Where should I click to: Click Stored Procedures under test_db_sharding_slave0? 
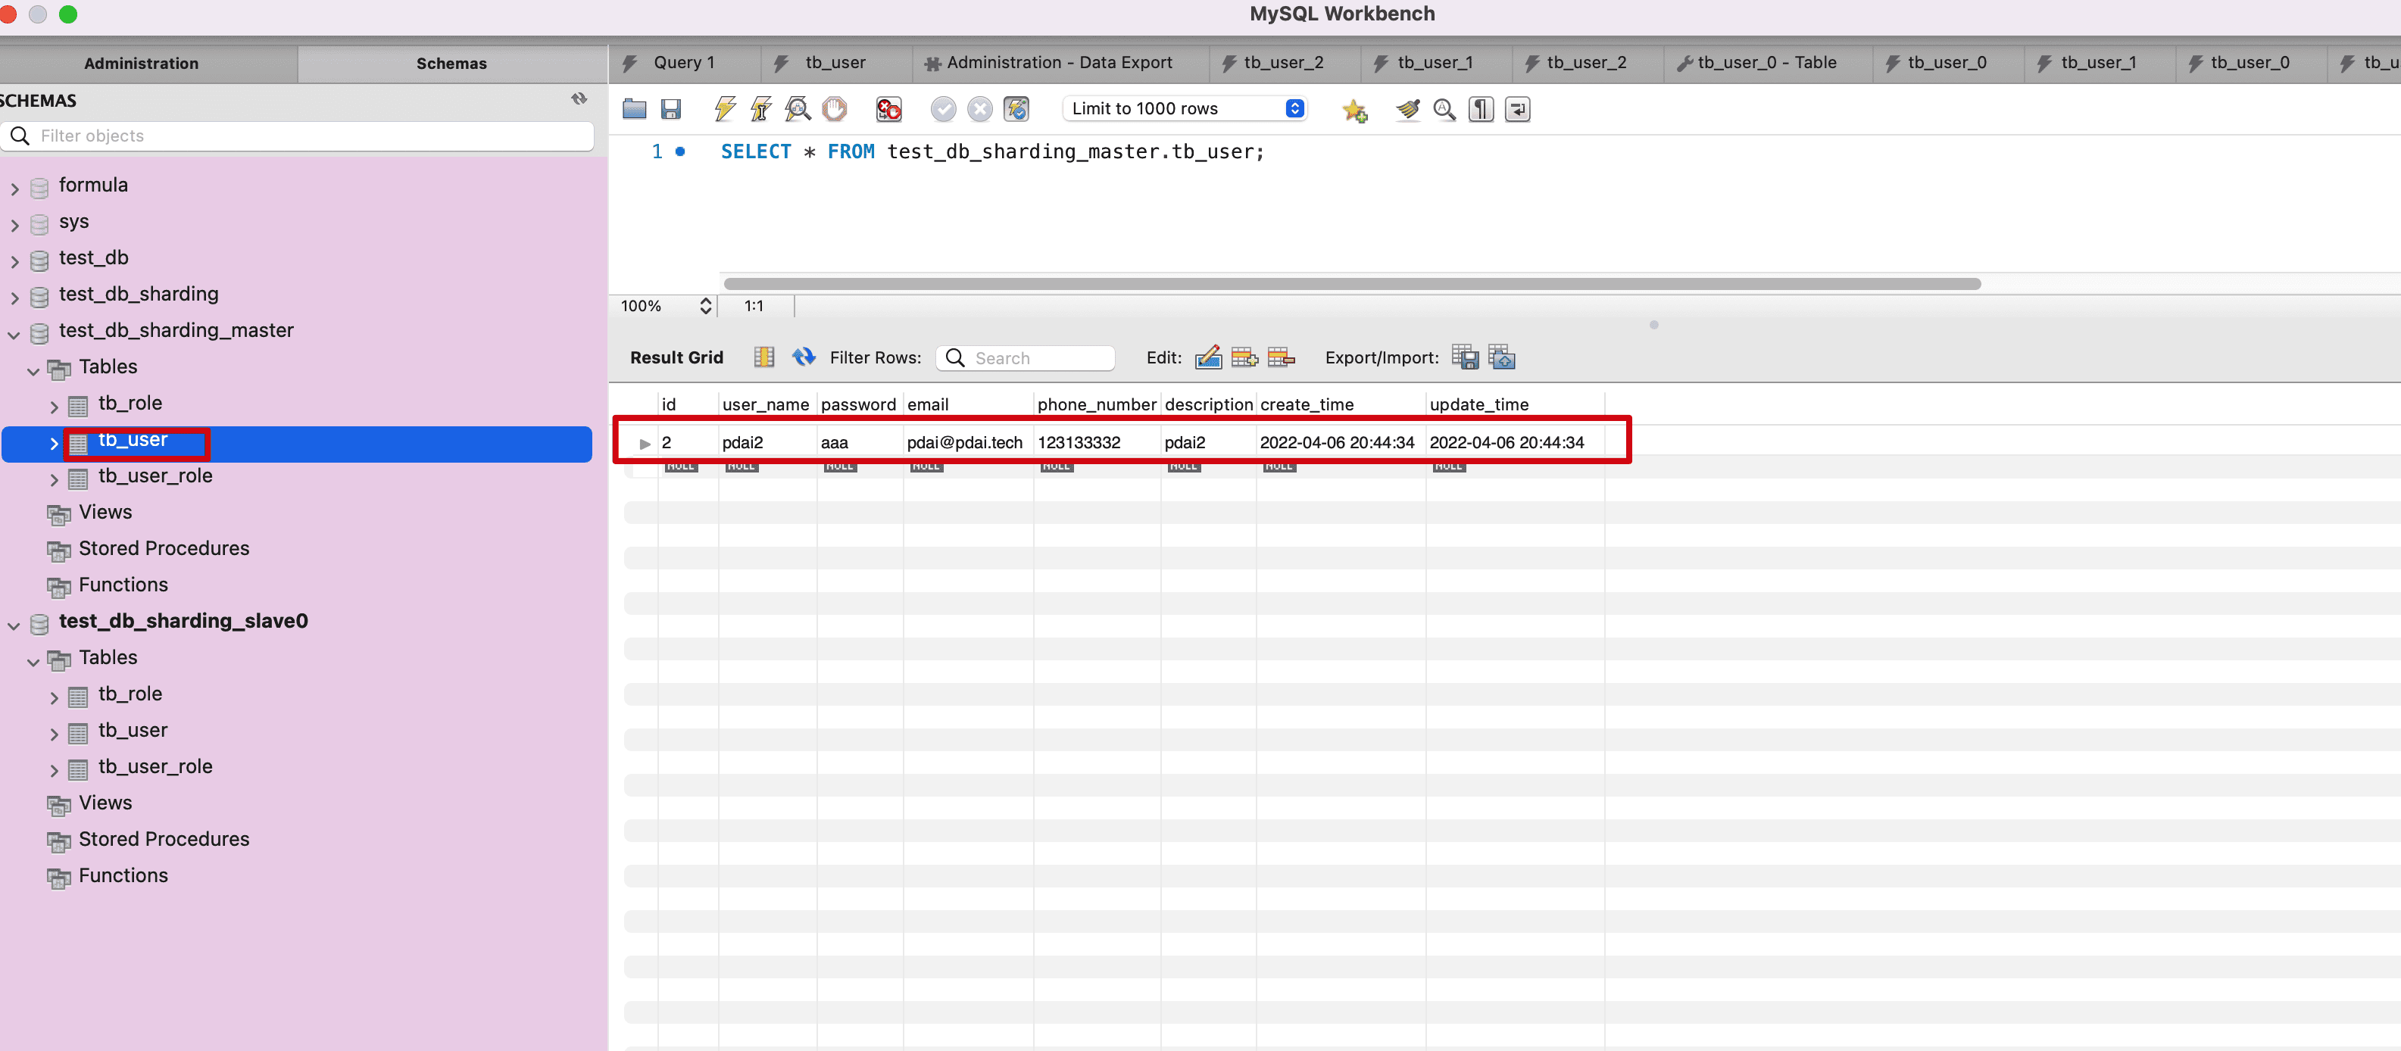[x=164, y=838]
